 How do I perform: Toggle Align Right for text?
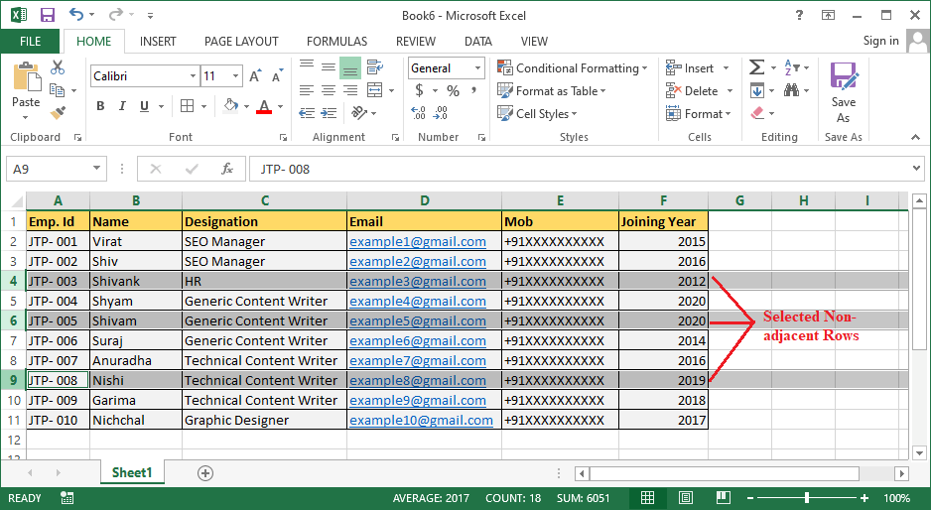[350, 90]
